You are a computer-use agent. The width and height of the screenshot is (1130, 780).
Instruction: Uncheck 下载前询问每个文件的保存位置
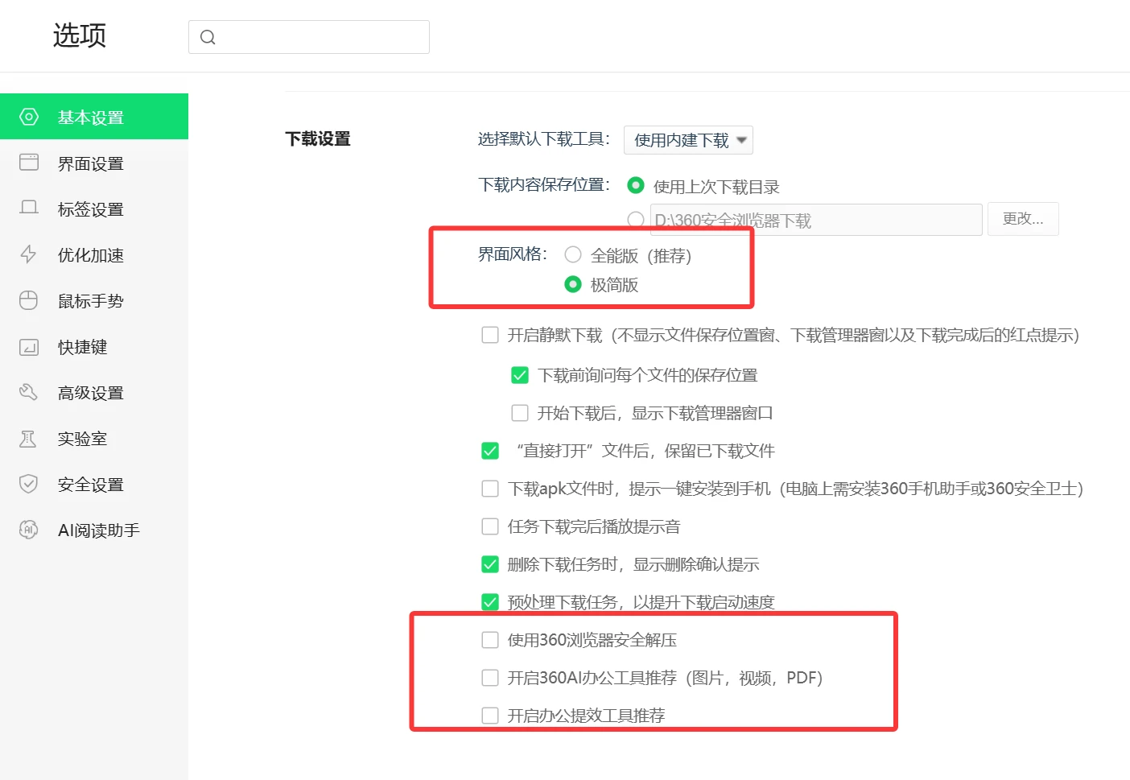[520, 375]
